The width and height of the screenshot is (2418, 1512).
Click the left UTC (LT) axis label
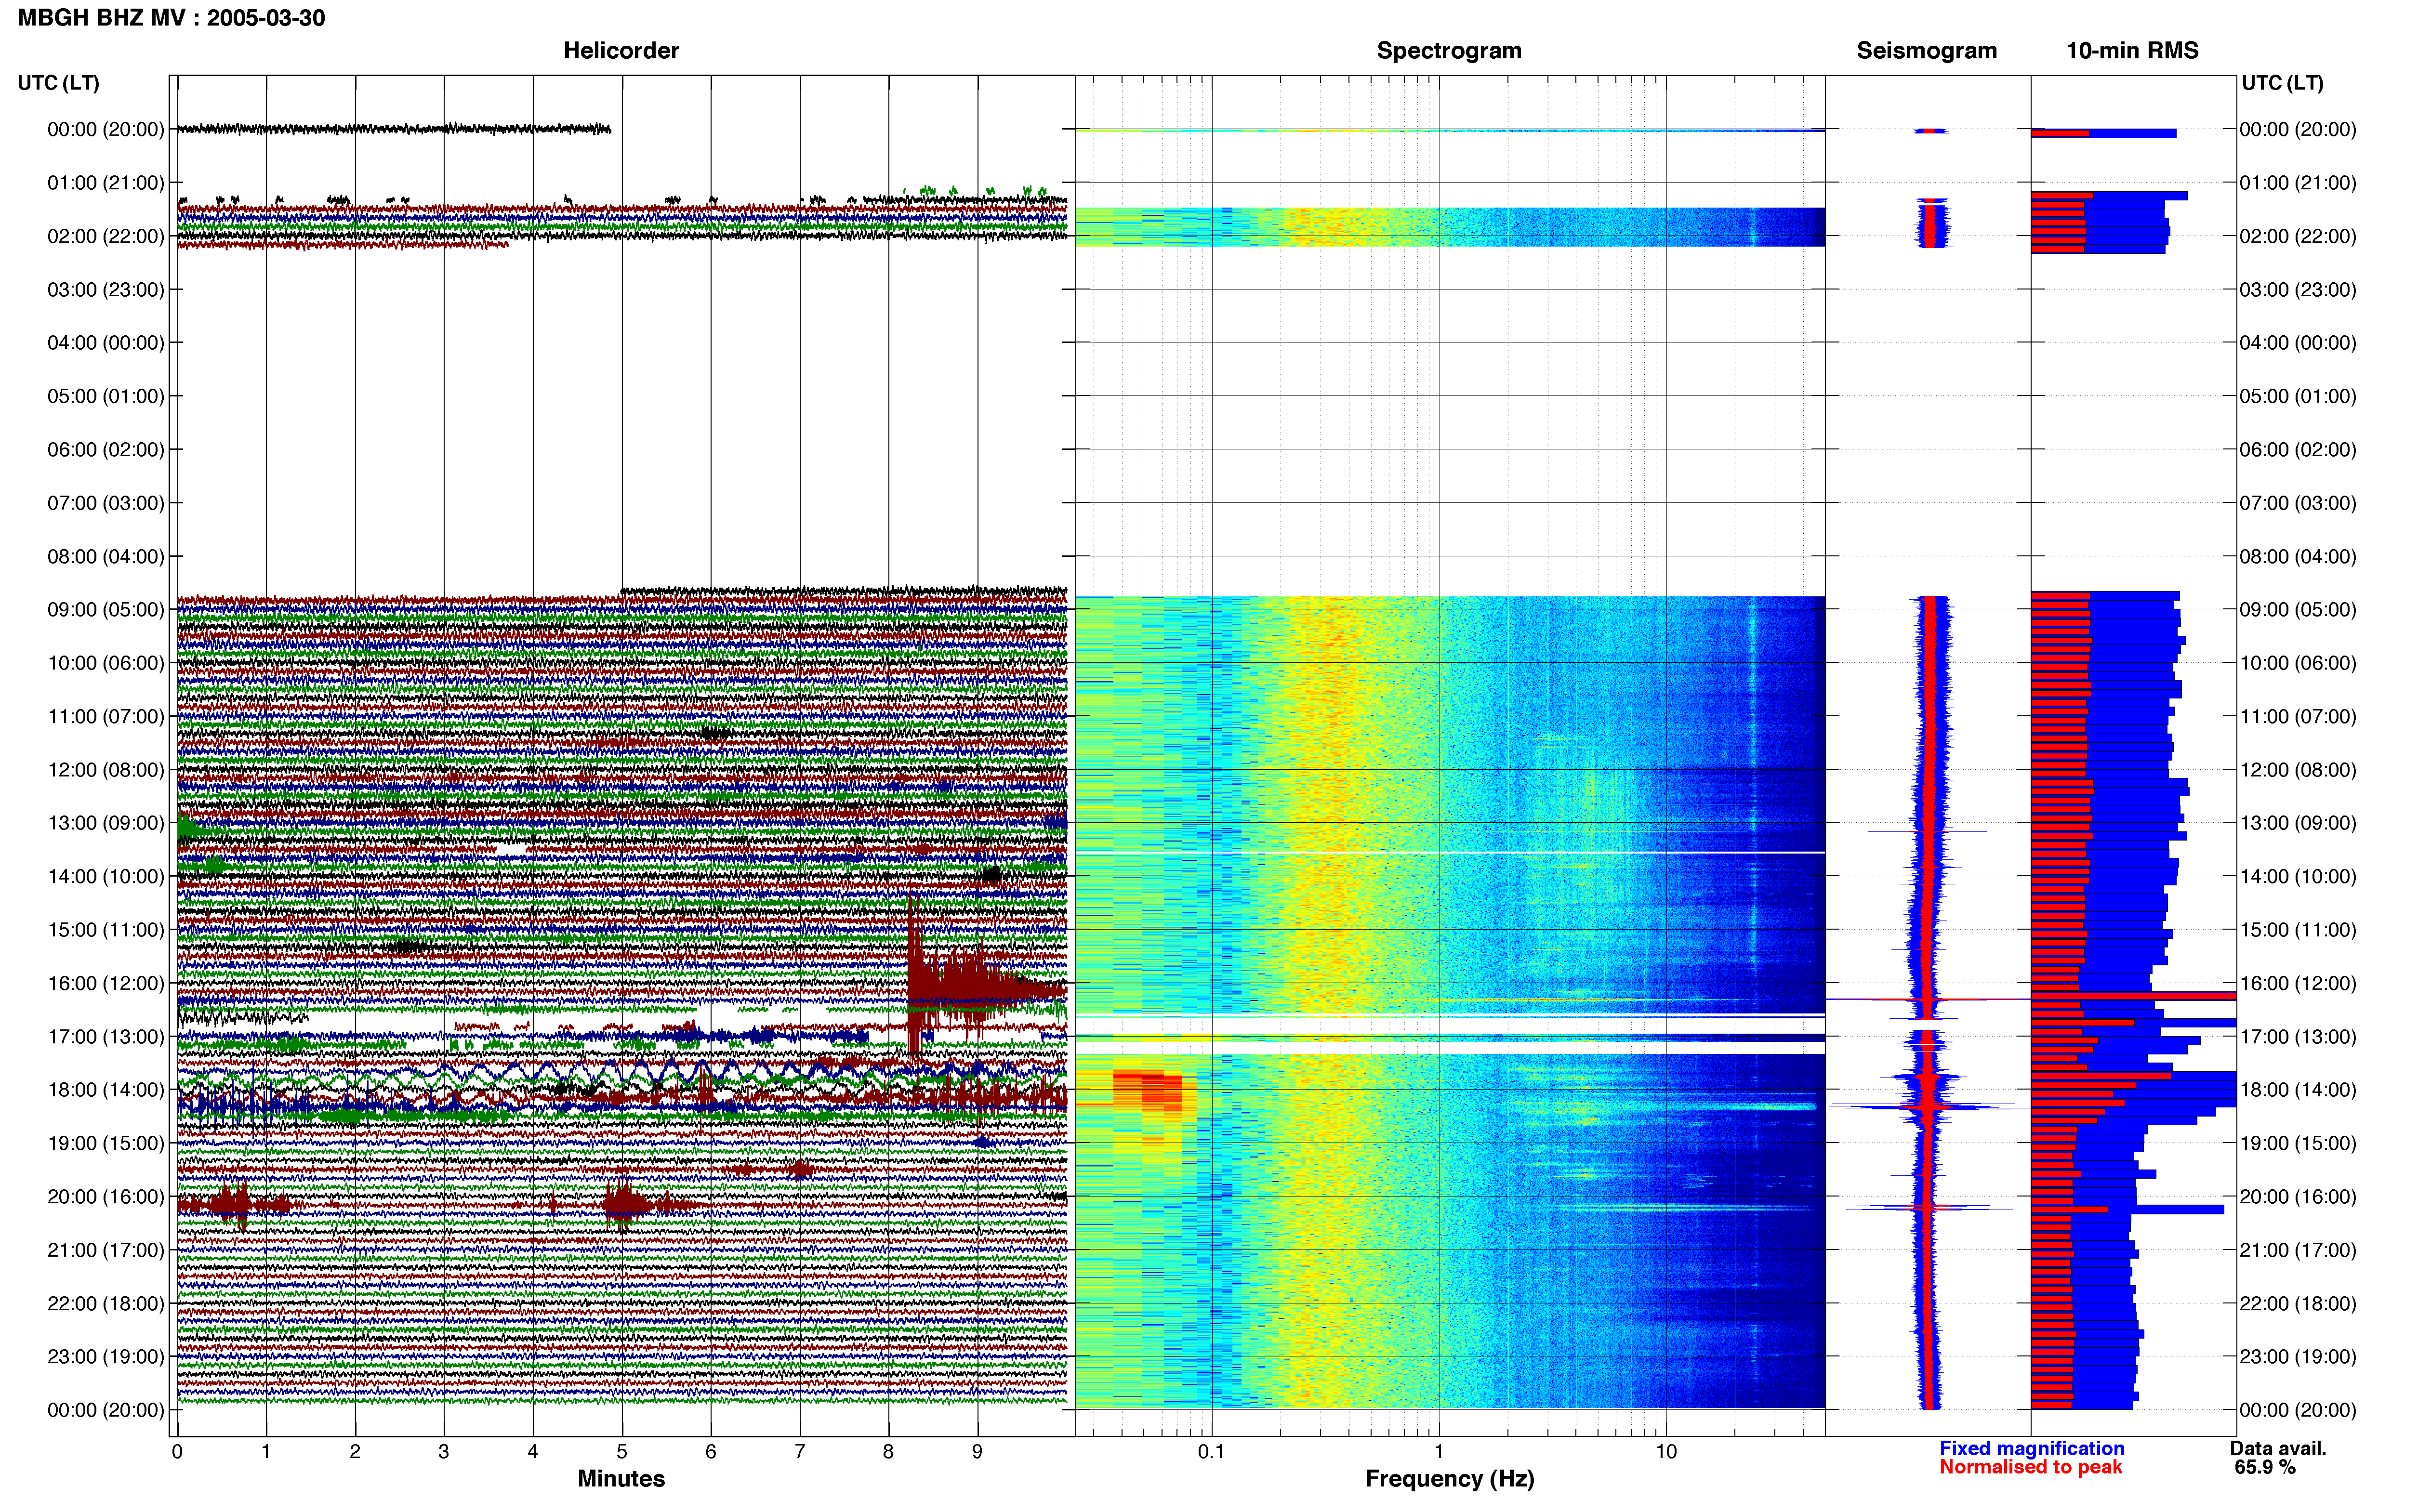[58, 83]
